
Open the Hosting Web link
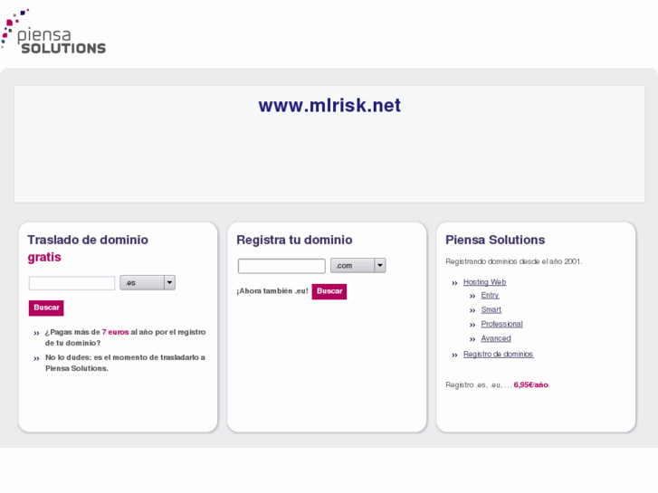pos(485,282)
